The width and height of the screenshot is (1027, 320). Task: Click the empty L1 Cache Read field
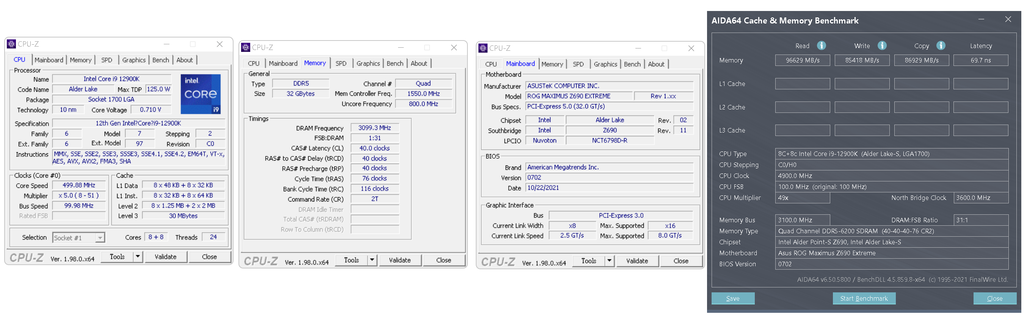803,84
